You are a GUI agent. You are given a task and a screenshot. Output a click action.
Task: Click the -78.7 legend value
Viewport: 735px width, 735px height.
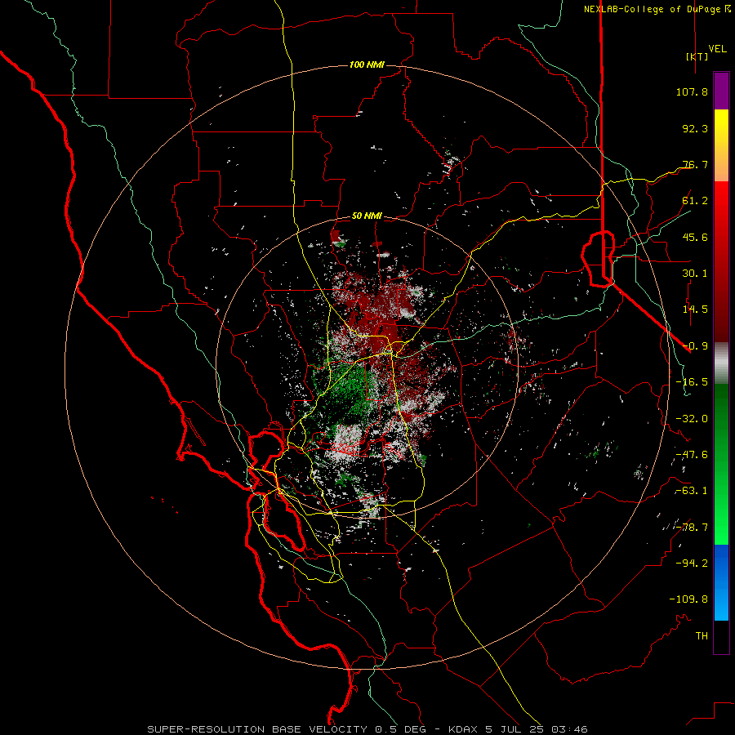[692, 528]
